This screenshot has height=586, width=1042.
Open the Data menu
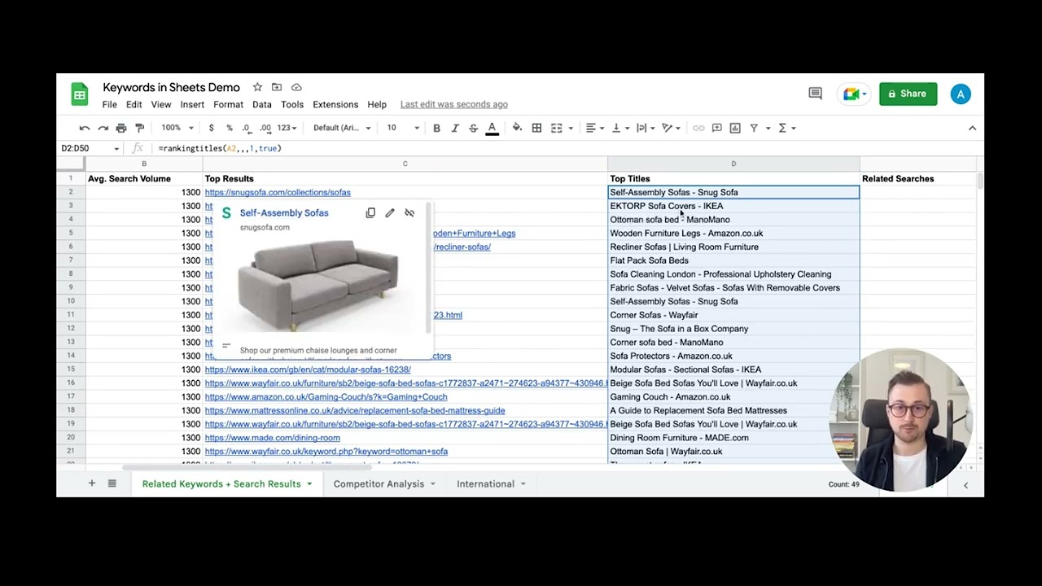pos(262,104)
